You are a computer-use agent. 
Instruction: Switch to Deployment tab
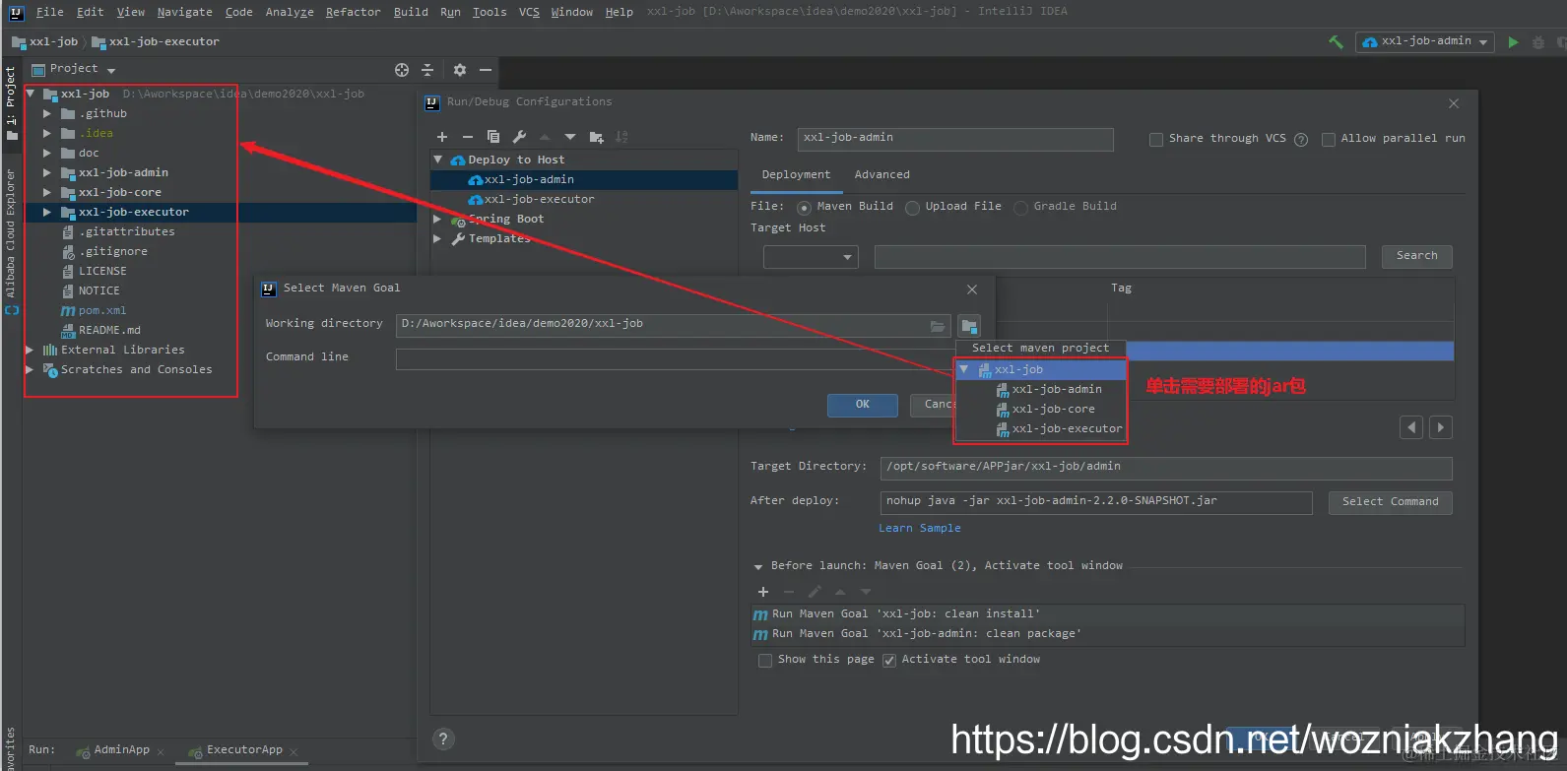tap(796, 175)
